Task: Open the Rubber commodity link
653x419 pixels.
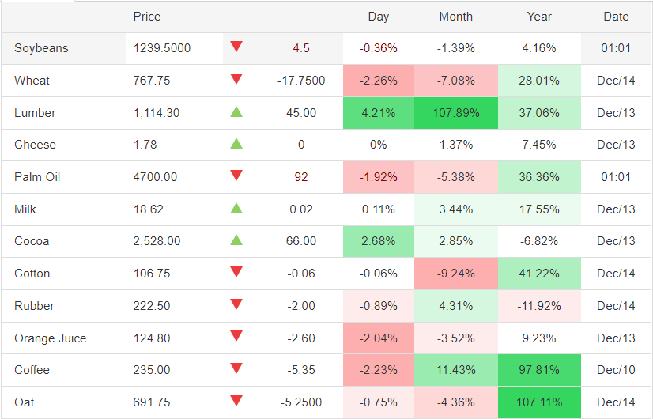Action: point(34,306)
